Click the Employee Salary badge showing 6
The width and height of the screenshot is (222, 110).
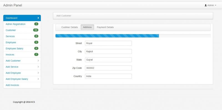point(36,48)
